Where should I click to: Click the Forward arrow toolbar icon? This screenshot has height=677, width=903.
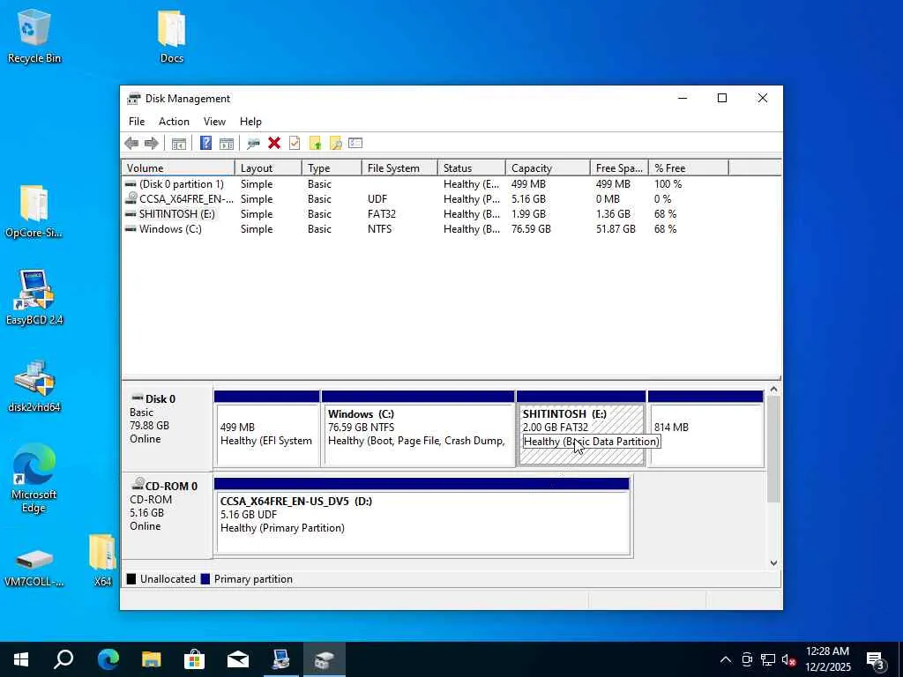point(152,144)
